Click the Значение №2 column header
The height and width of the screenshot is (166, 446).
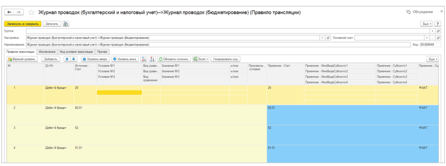click(195, 71)
